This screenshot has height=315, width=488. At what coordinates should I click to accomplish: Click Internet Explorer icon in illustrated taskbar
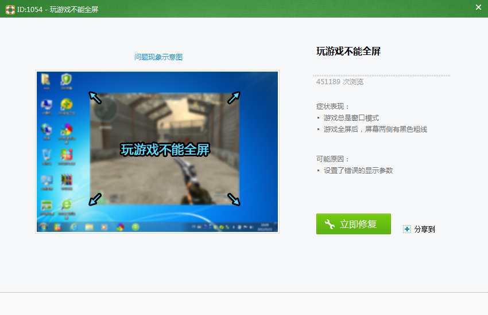(73, 227)
